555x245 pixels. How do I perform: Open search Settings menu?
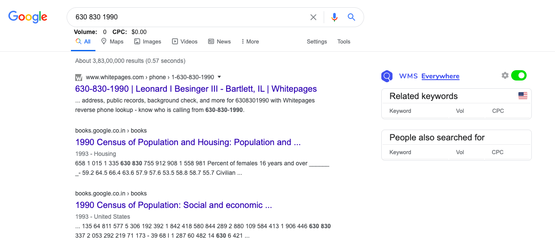pos(317,42)
